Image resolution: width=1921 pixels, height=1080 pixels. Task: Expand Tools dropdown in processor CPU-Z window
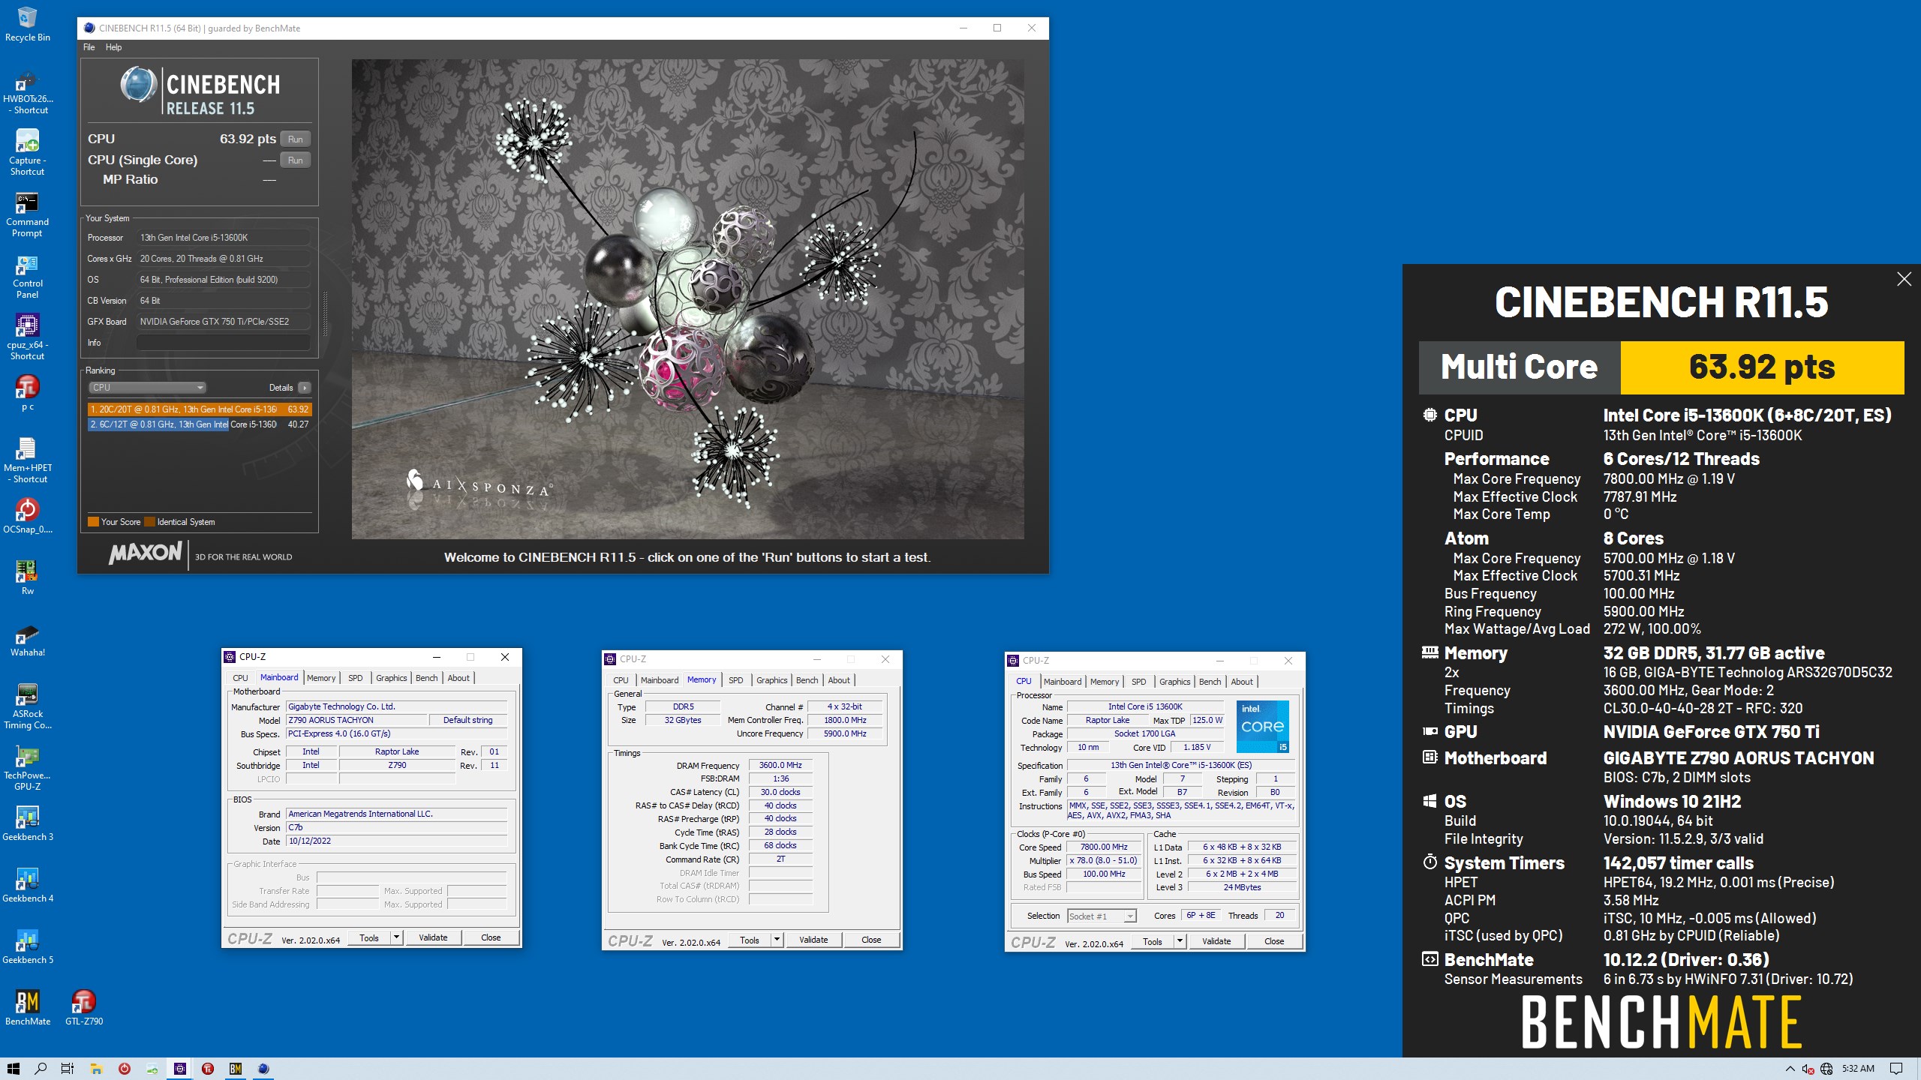pos(1180,941)
